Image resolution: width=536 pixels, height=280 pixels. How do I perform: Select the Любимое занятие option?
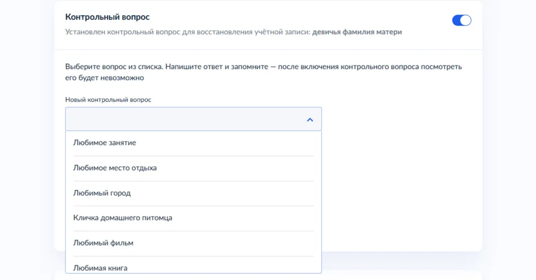[105, 143]
